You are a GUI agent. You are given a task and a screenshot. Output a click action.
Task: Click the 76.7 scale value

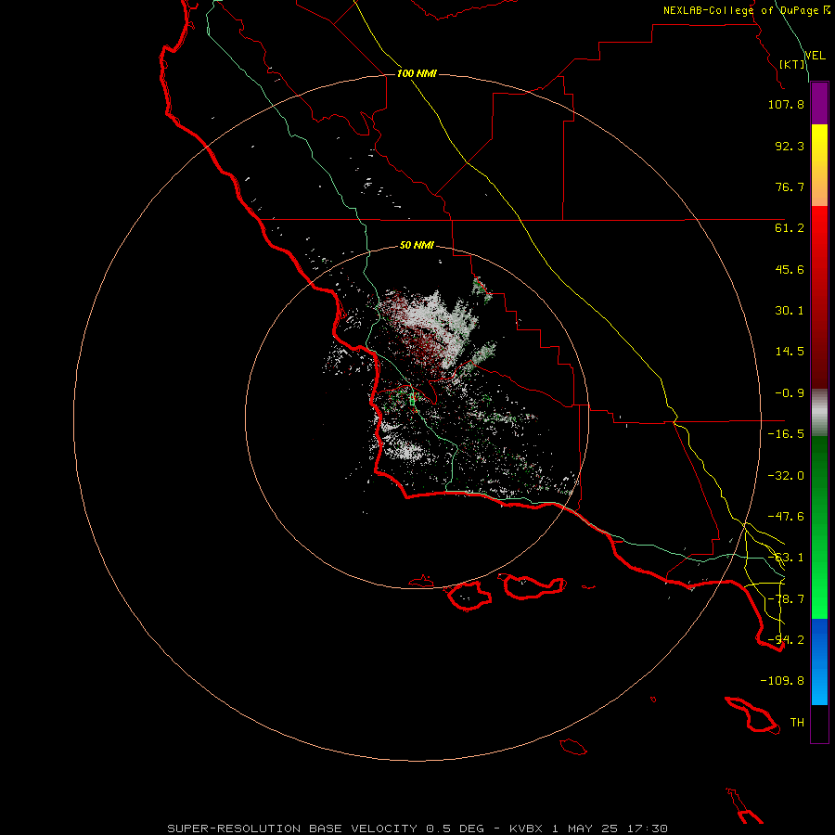[x=790, y=186]
